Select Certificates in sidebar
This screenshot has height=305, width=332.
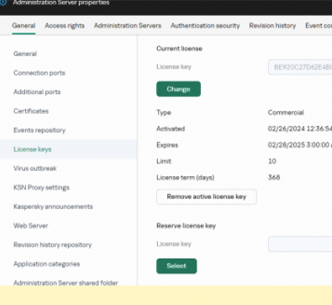click(x=31, y=111)
